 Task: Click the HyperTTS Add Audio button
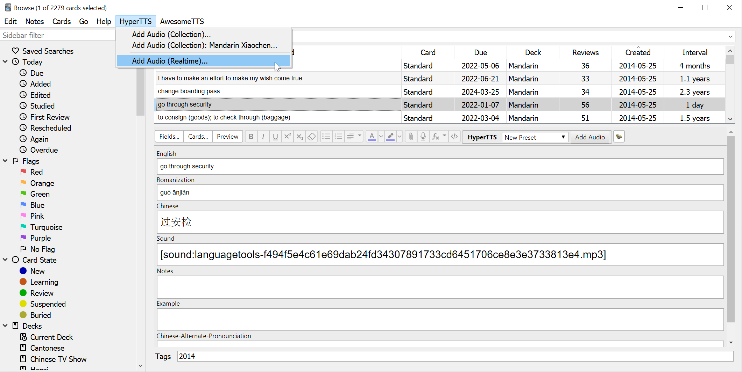[x=590, y=137]
